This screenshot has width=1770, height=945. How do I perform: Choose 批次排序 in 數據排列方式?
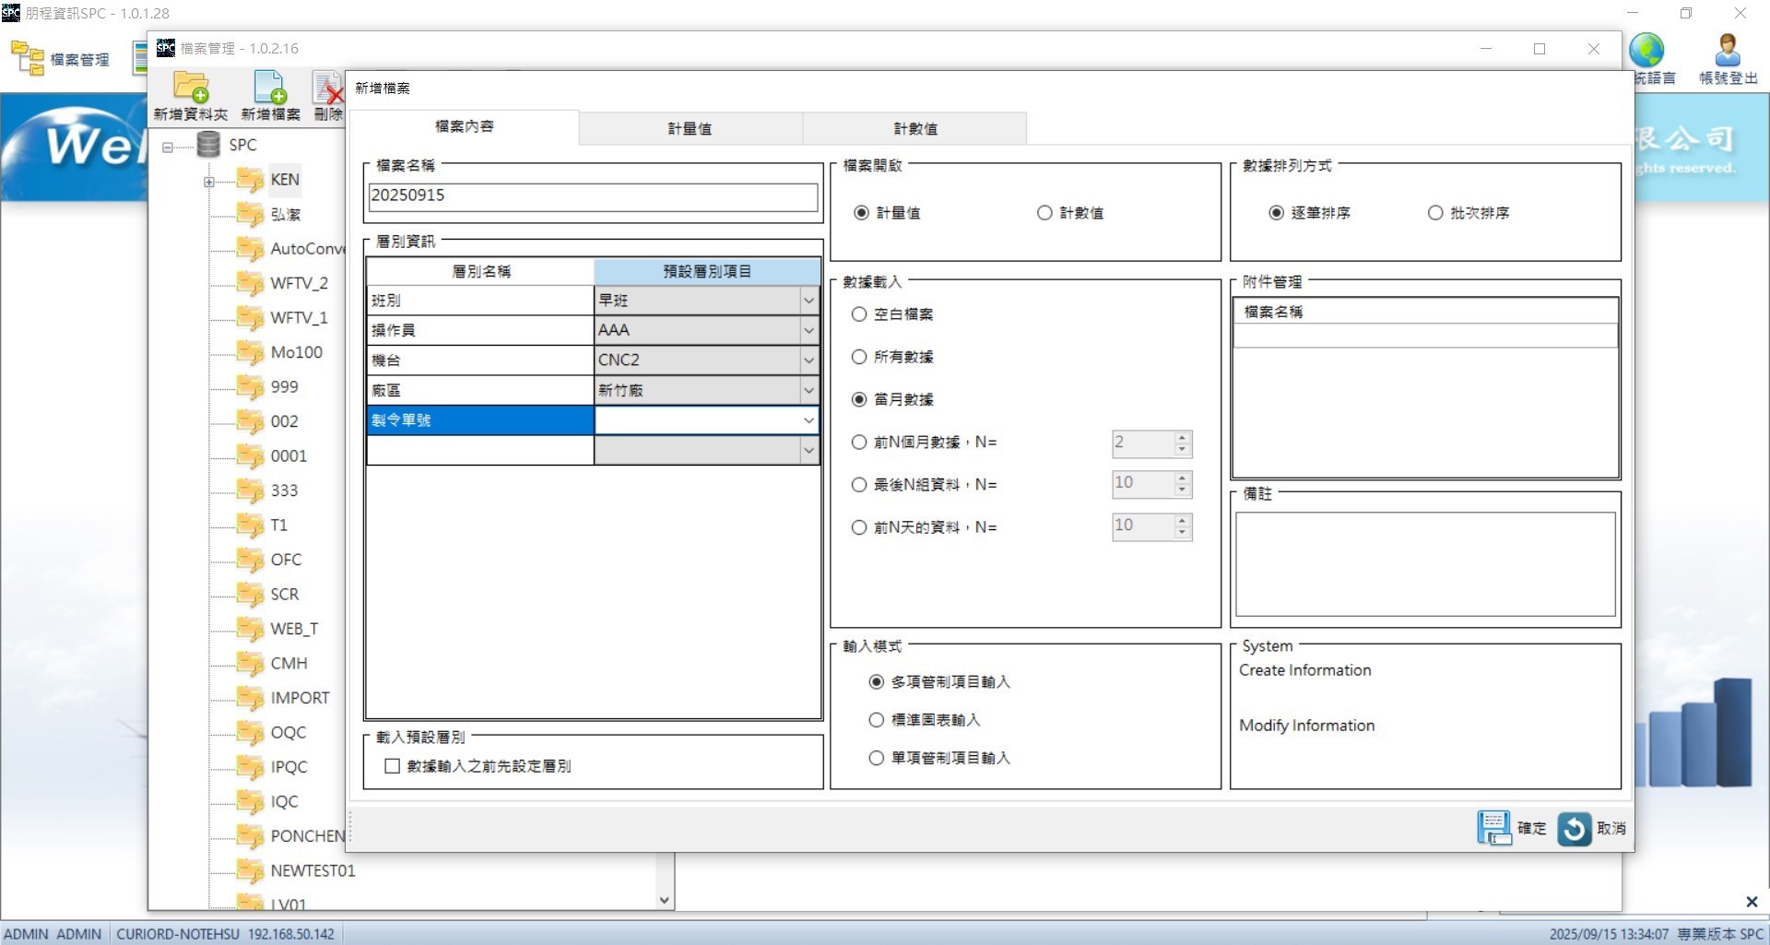[1434, 212]
